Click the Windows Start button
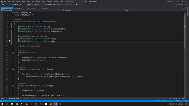 [x=2, y=104]
